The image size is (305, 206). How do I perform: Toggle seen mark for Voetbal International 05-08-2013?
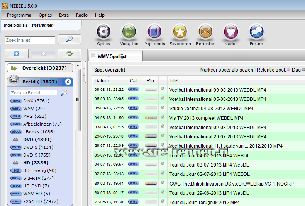(163, 98)
